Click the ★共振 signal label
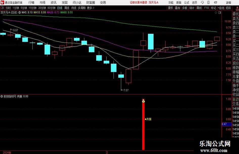Image resolution: width=239 pixels, height=154 pixels. [x=148, y=119]
